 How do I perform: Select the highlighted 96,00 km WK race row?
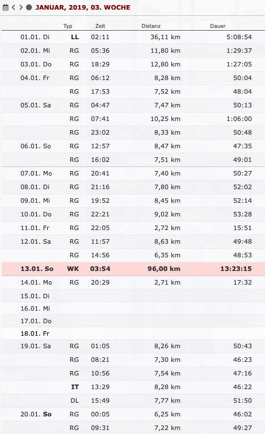pyautogui.click(x=133, y=269)
